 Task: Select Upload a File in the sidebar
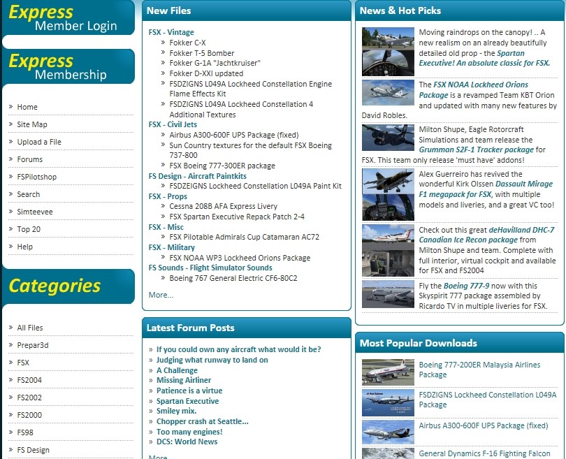tap(39, 142)
